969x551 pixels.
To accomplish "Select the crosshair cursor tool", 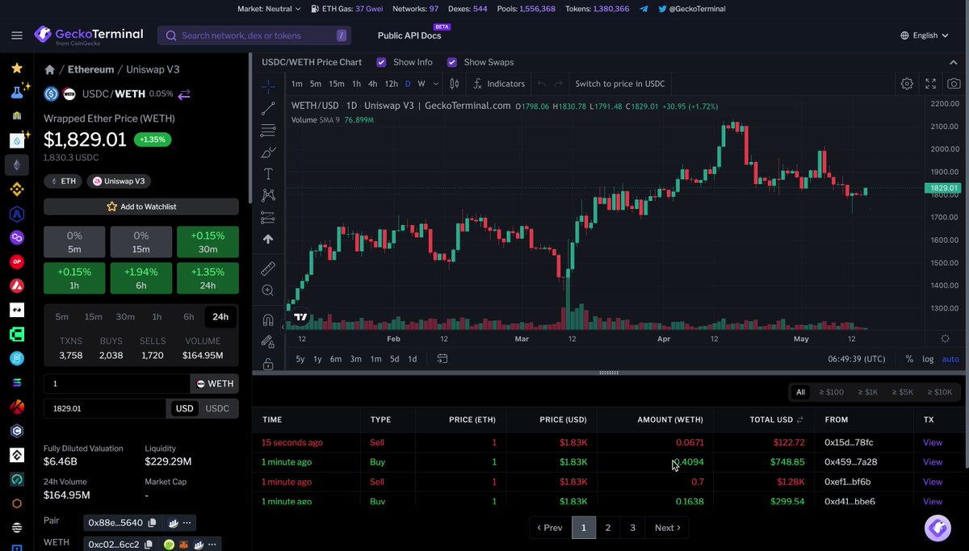I will [x=268, y=86].
